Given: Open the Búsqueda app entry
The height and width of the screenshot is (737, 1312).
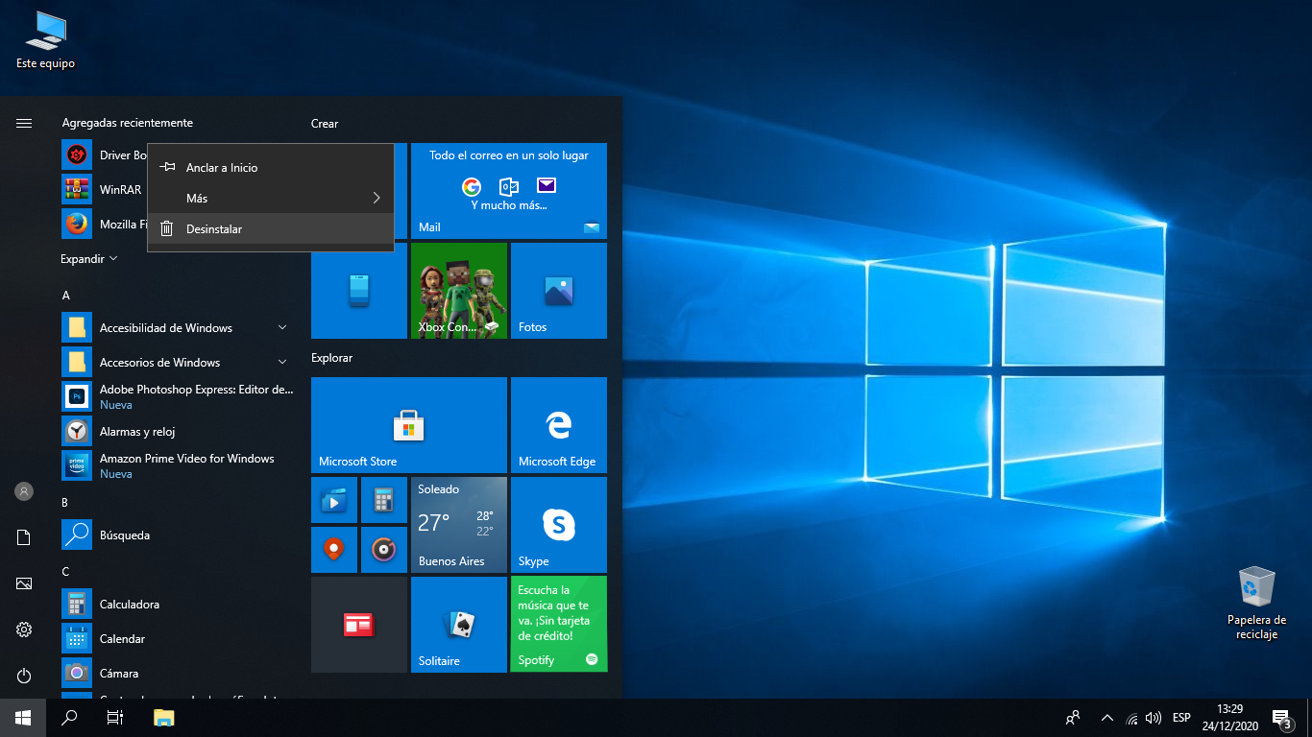Looking at the screenshot, I should (x=178, y=535).
